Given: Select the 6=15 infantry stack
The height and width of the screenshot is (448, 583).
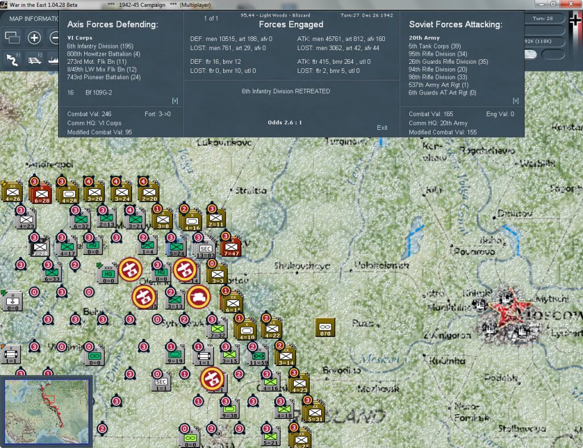Looking at the screenshot, I should coord(233,303).
